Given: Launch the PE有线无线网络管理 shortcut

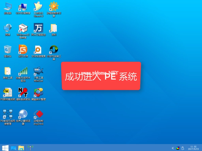Looking at the screenshot, I should pos(8,117).
